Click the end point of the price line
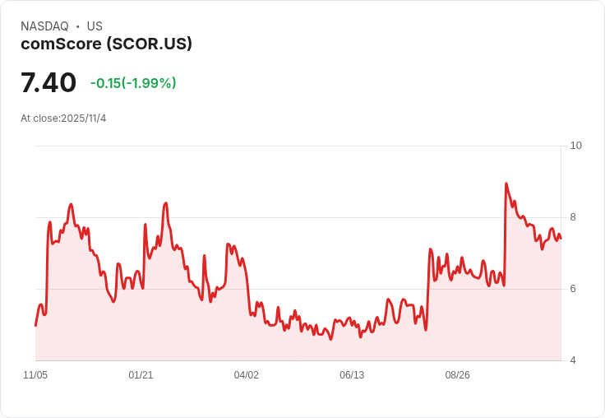The width and height of the screenshot is (605, 418). click(561, 239)
